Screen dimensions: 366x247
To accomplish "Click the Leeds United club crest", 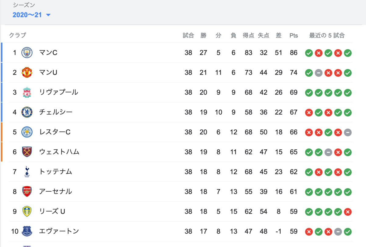I will tap(26, 212).
